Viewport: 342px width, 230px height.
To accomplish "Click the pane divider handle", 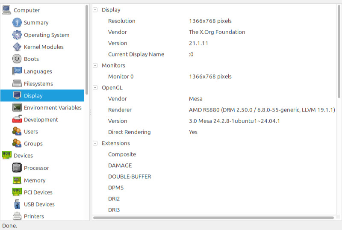I will [91, 112].
